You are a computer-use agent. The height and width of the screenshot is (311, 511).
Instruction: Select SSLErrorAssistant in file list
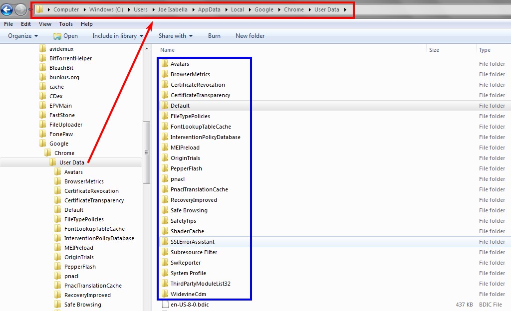coord(193,242)
